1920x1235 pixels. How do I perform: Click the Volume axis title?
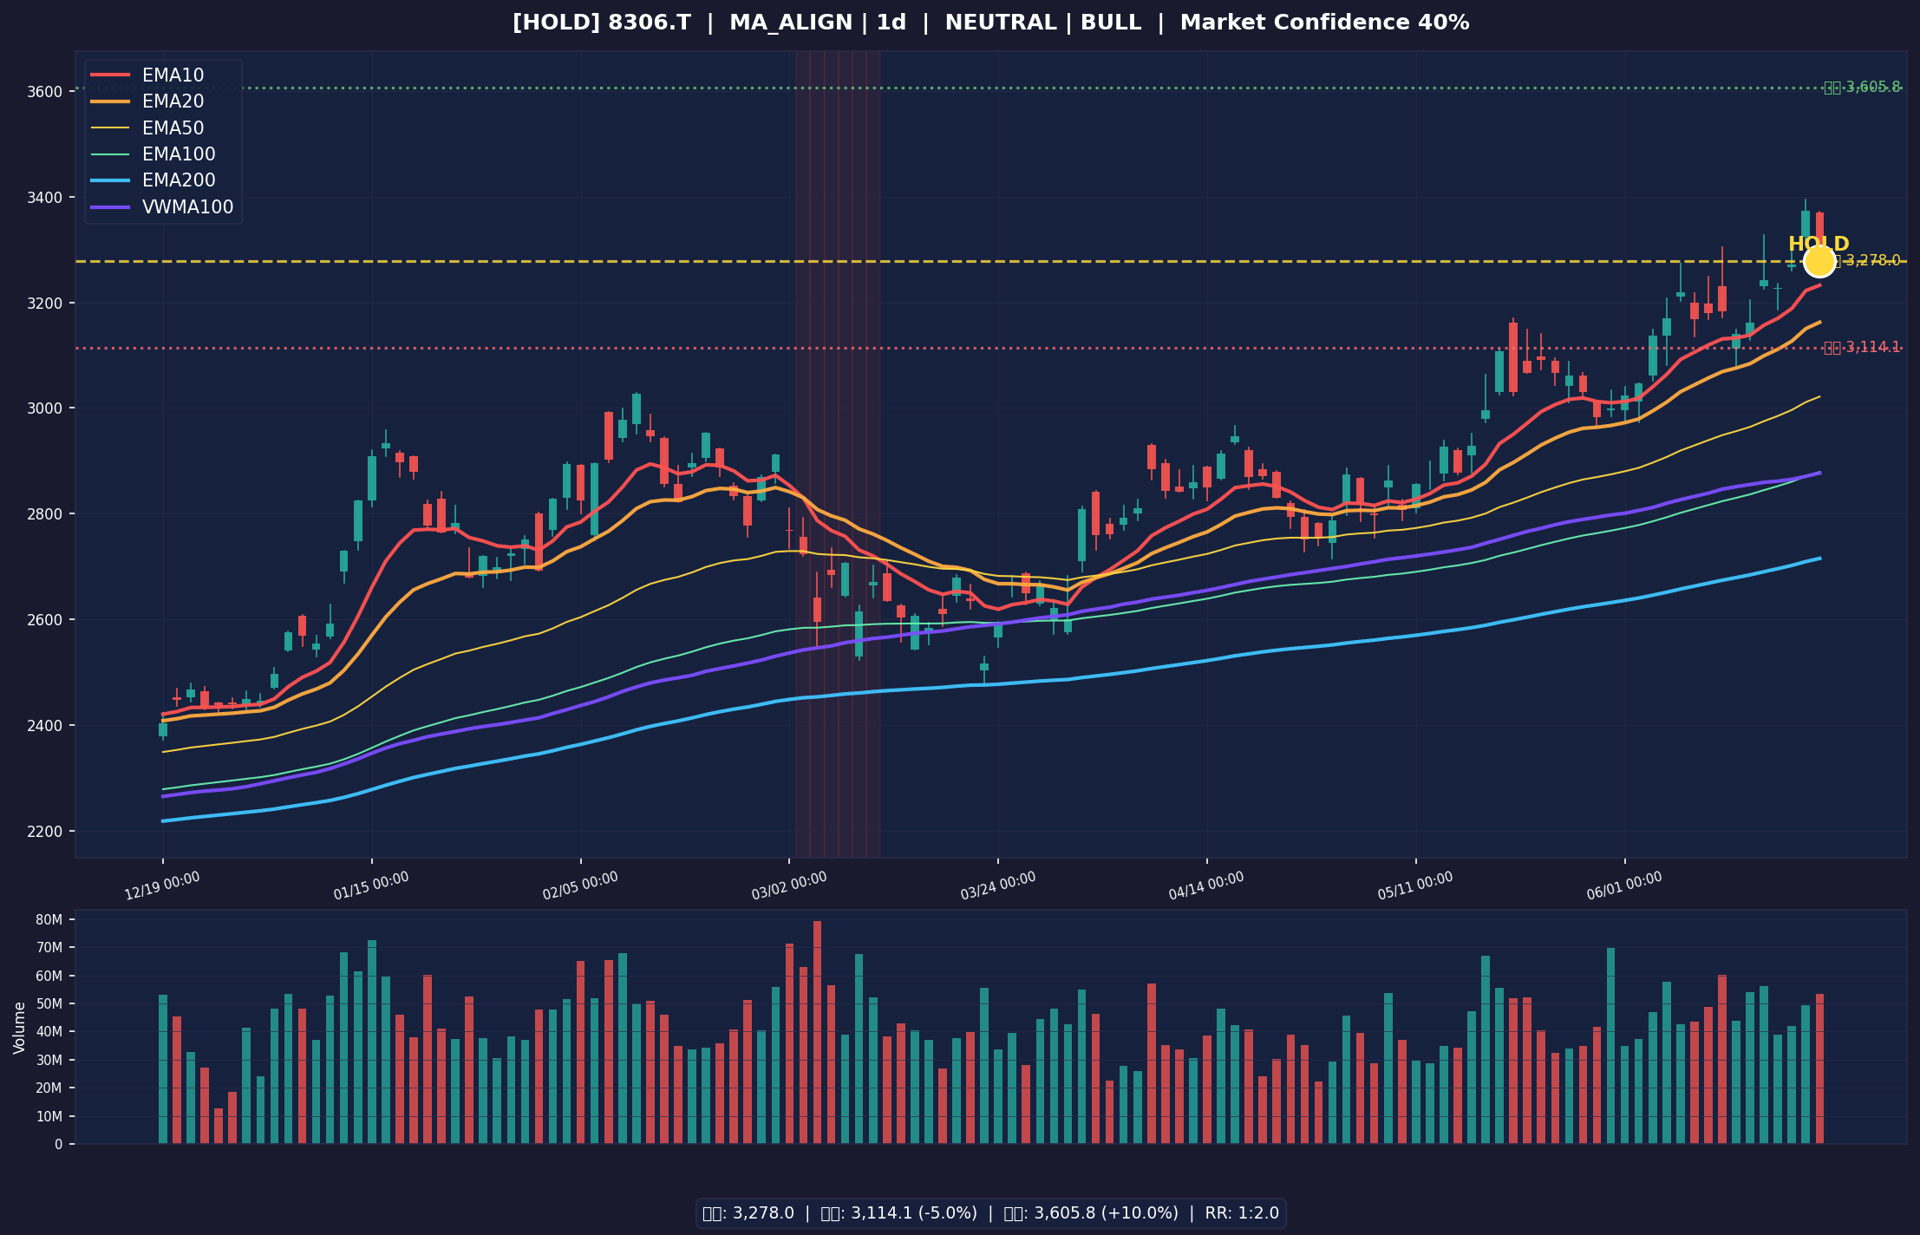(x=19, y=1028)
